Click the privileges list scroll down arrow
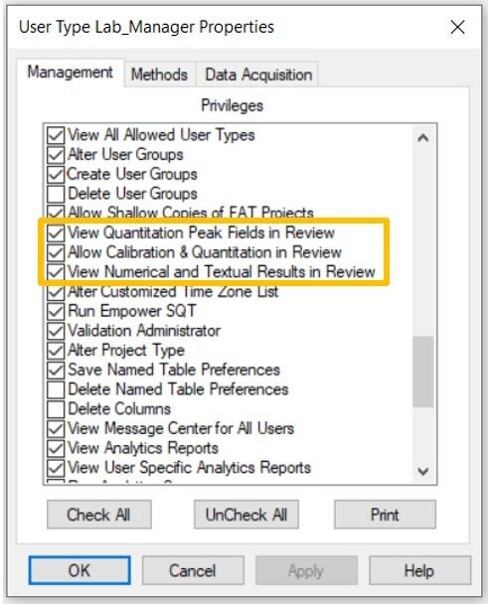Image resolution: width=491 pixels, height=606 pixels. click(x=423, y=471)
